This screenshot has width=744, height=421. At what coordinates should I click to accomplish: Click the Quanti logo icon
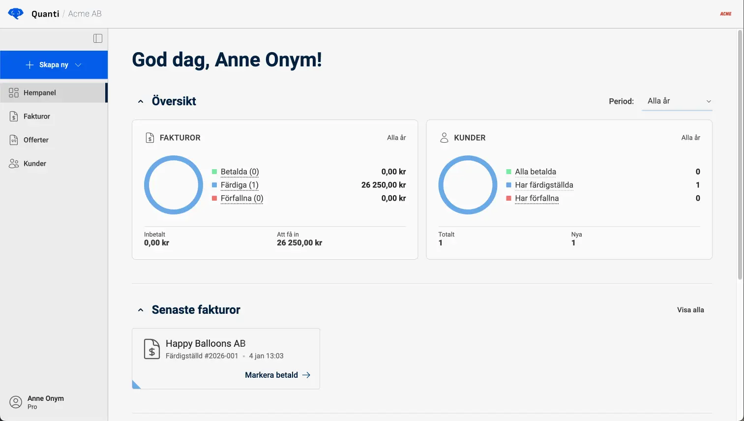click(16, 13)
